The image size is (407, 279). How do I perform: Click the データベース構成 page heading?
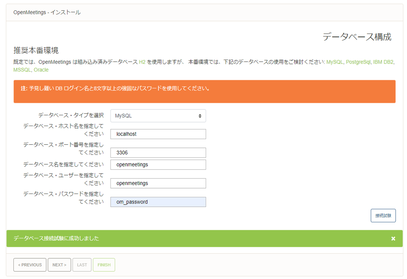(357, 37)
